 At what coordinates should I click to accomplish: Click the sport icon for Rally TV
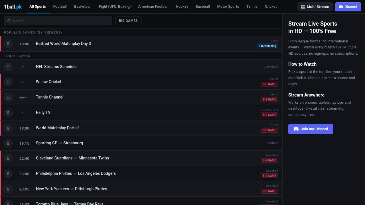8,113
